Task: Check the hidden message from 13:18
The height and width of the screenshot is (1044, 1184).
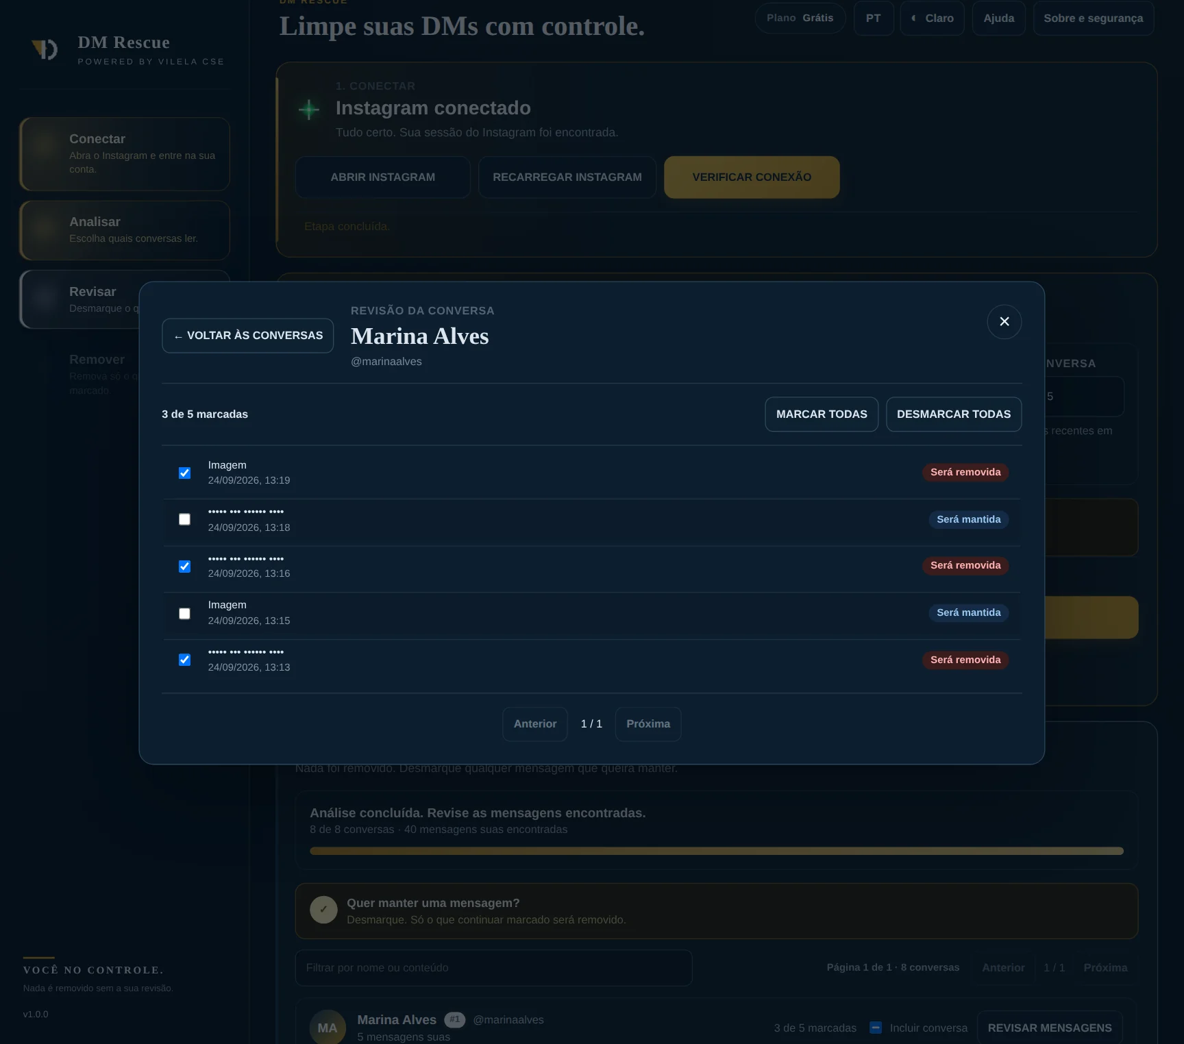Action: pyautogui.click(x=184, y=519)
